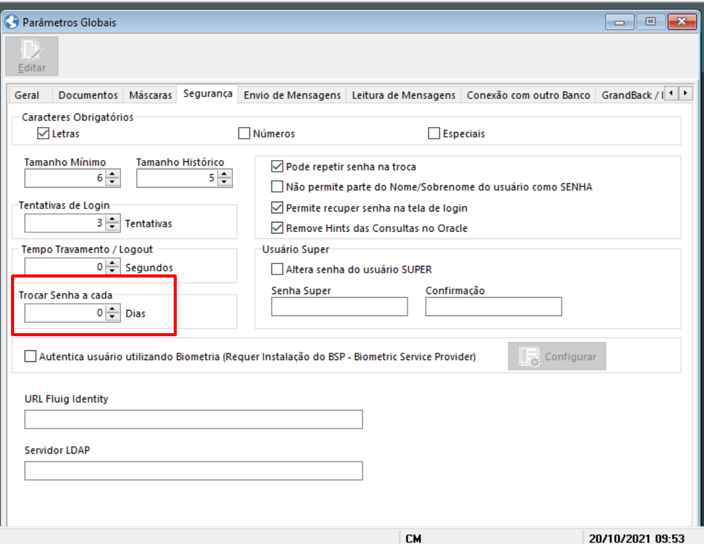
Task: Click the CM status bar entry
Action: pyautogui.click(x=413, y=538)
